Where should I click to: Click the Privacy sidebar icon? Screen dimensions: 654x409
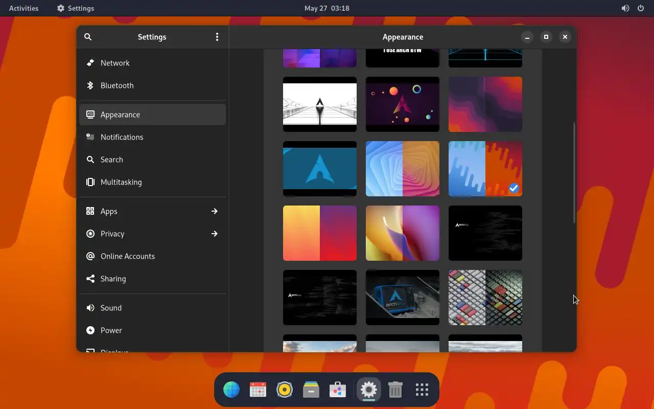pos(90,234)
